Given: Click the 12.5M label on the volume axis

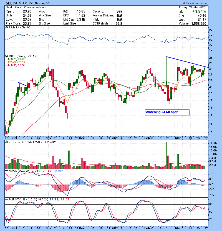Looking at the screenshot, I should click(213, 150).
